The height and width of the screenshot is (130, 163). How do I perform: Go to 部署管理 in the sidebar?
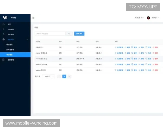coord(11,60)
